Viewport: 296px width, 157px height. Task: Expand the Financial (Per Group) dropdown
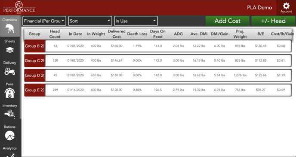[44, 21]
